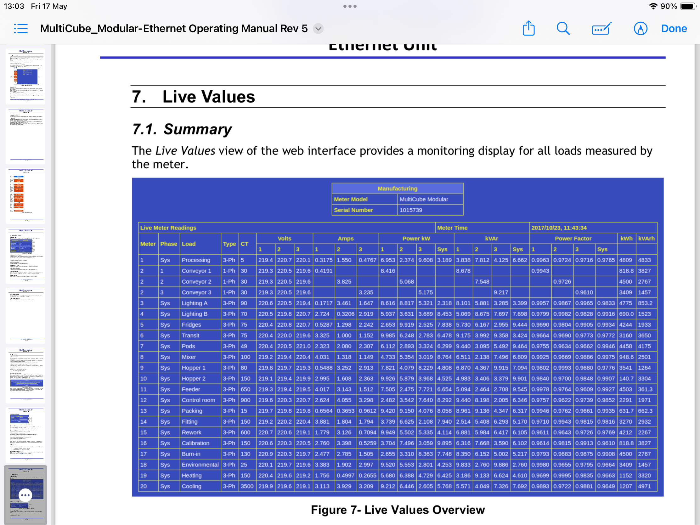Open the search magnifier icon
The image size is (700, 525).
point(563,28)
